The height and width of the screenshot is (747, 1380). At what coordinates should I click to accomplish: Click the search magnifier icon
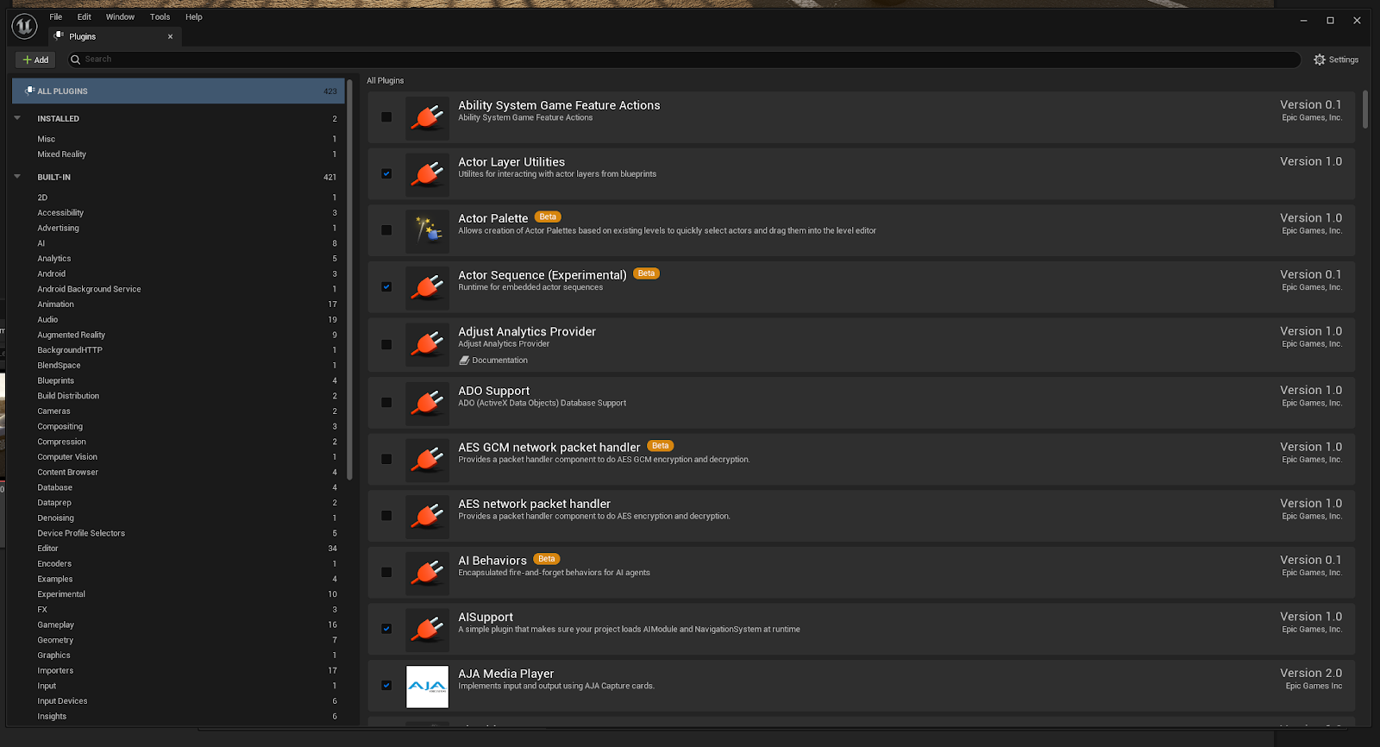[75, 60]
